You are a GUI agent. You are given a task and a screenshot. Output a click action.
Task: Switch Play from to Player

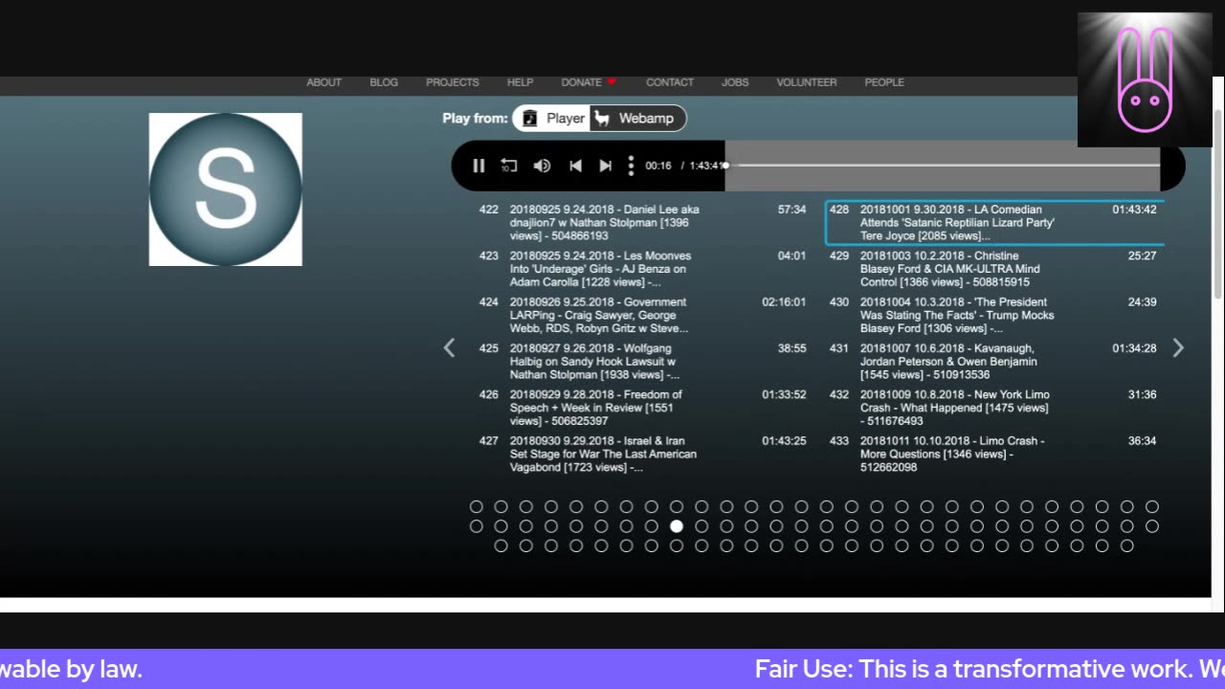tap(552, 119)
